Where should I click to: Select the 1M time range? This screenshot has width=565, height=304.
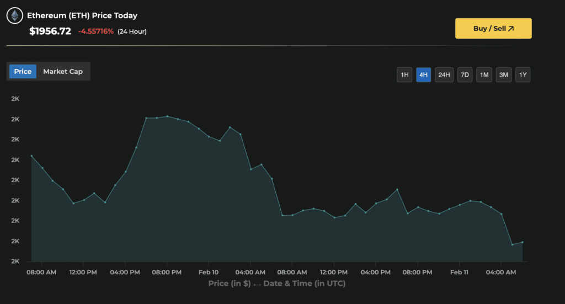coord(484,75)
